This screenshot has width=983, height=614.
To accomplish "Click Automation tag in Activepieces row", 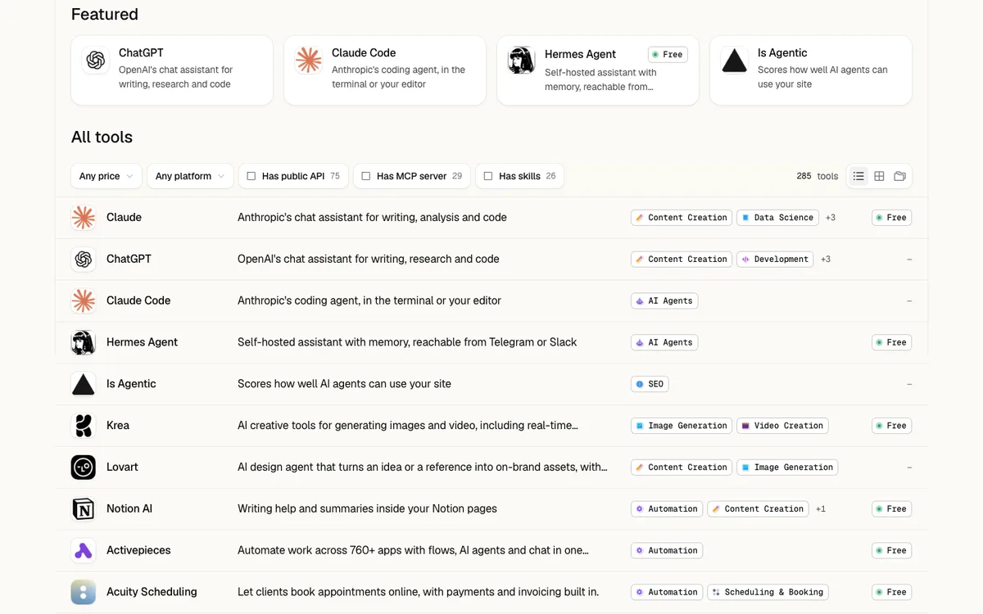I will coord(667,550).
